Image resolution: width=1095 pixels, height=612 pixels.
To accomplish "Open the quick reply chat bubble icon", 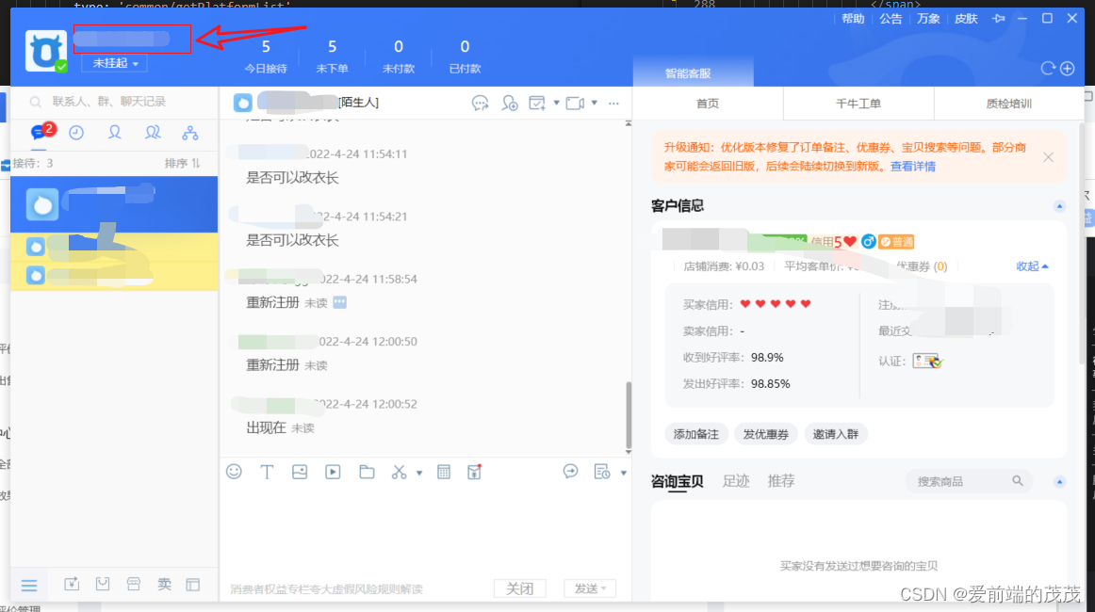I will [x=480, y=104].
